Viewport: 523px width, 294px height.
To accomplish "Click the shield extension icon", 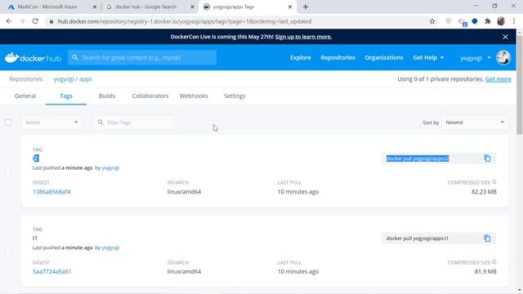I will pos(449,21).
